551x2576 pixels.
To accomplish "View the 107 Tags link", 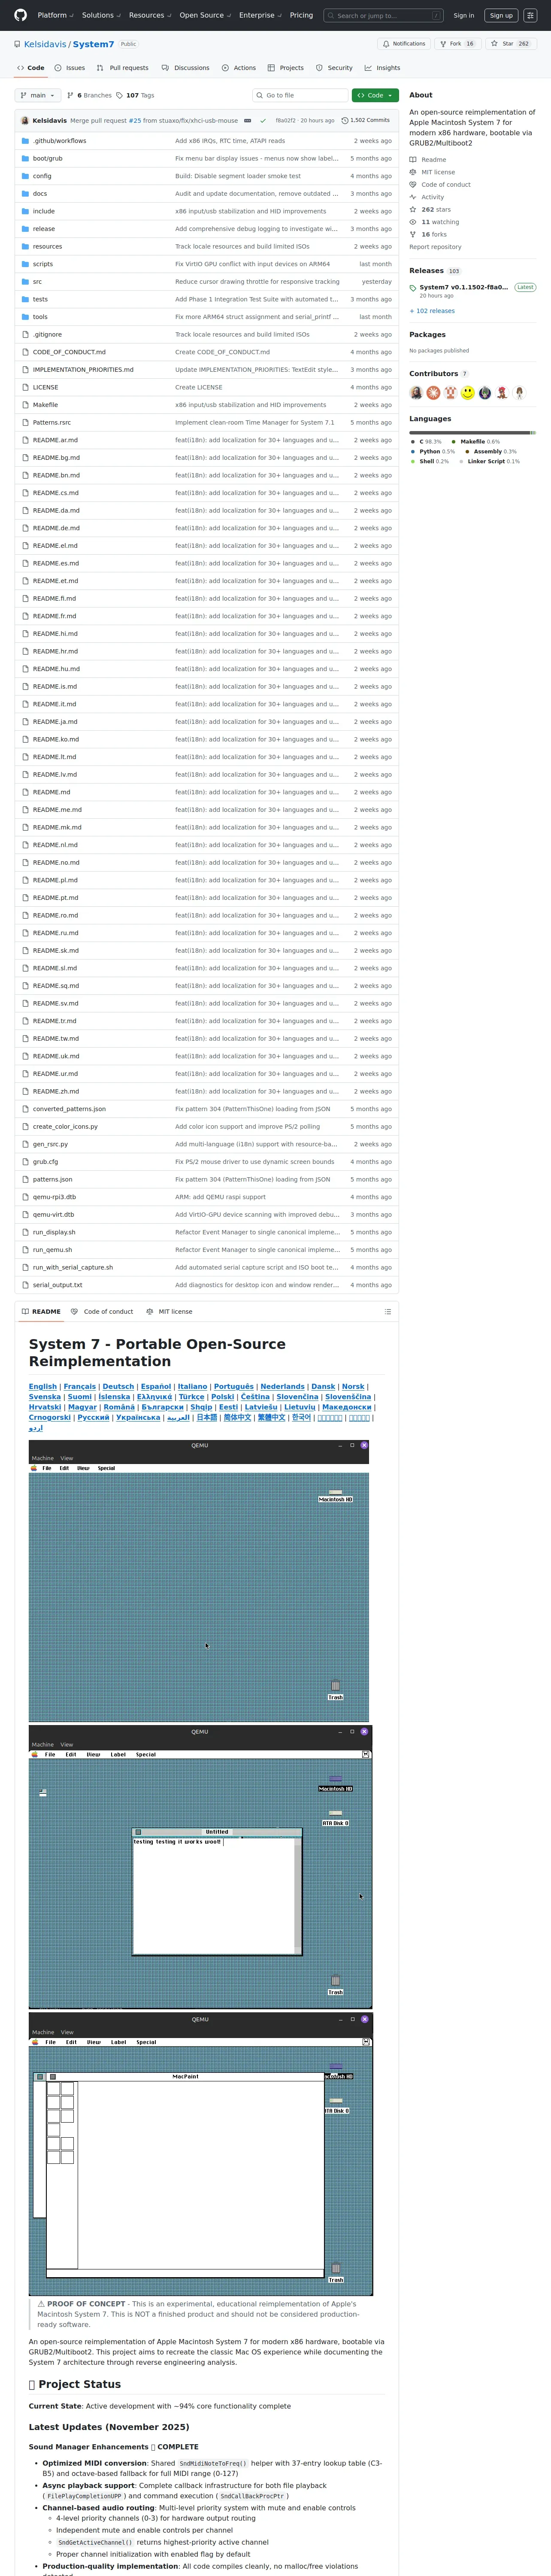I will (135, 95).
